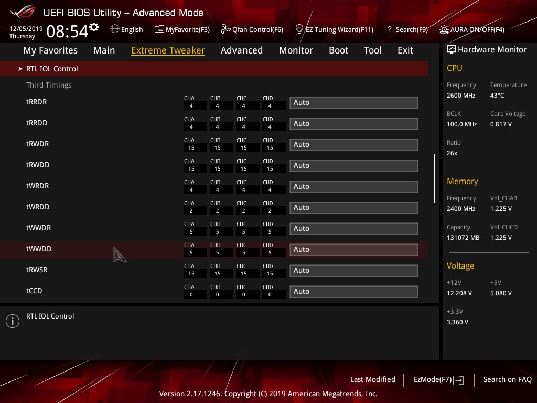Open tWRDD Auto value field
The width and height of the screenshot is (537, 403).
click(x=354, y=207)
